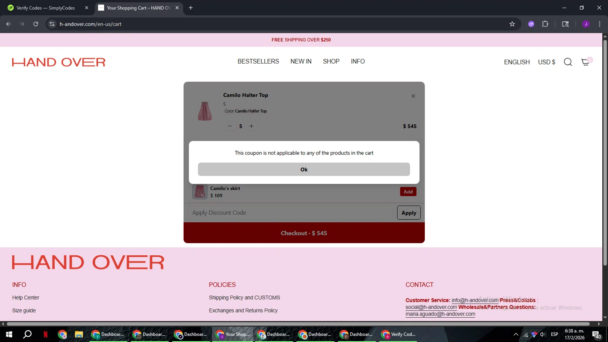
Task: Click the address bar URL h-andover.com/en-us/cart
Action: 90,24
